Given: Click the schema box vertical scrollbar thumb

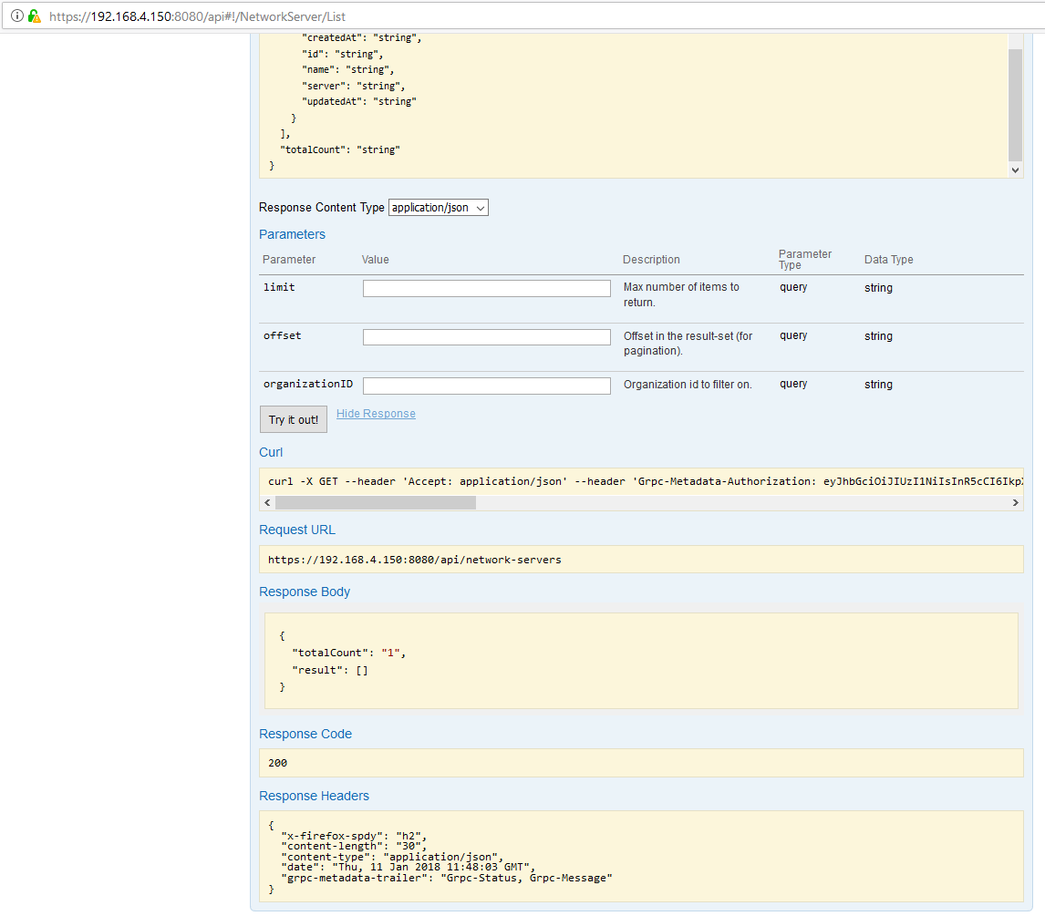Looking at the screenshot, I should click(x=1015, y=105).
